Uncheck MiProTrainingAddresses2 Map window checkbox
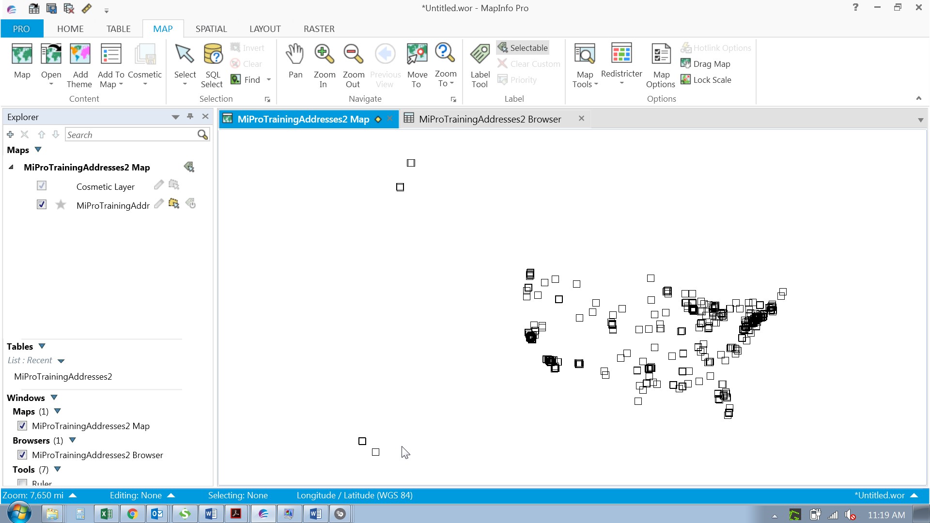 (22, 426)
